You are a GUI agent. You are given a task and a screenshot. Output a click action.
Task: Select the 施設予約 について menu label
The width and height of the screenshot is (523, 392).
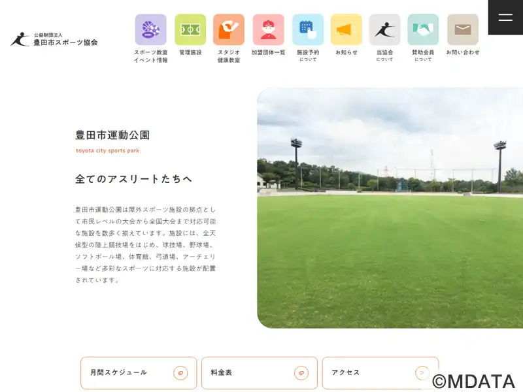(308, 56)
